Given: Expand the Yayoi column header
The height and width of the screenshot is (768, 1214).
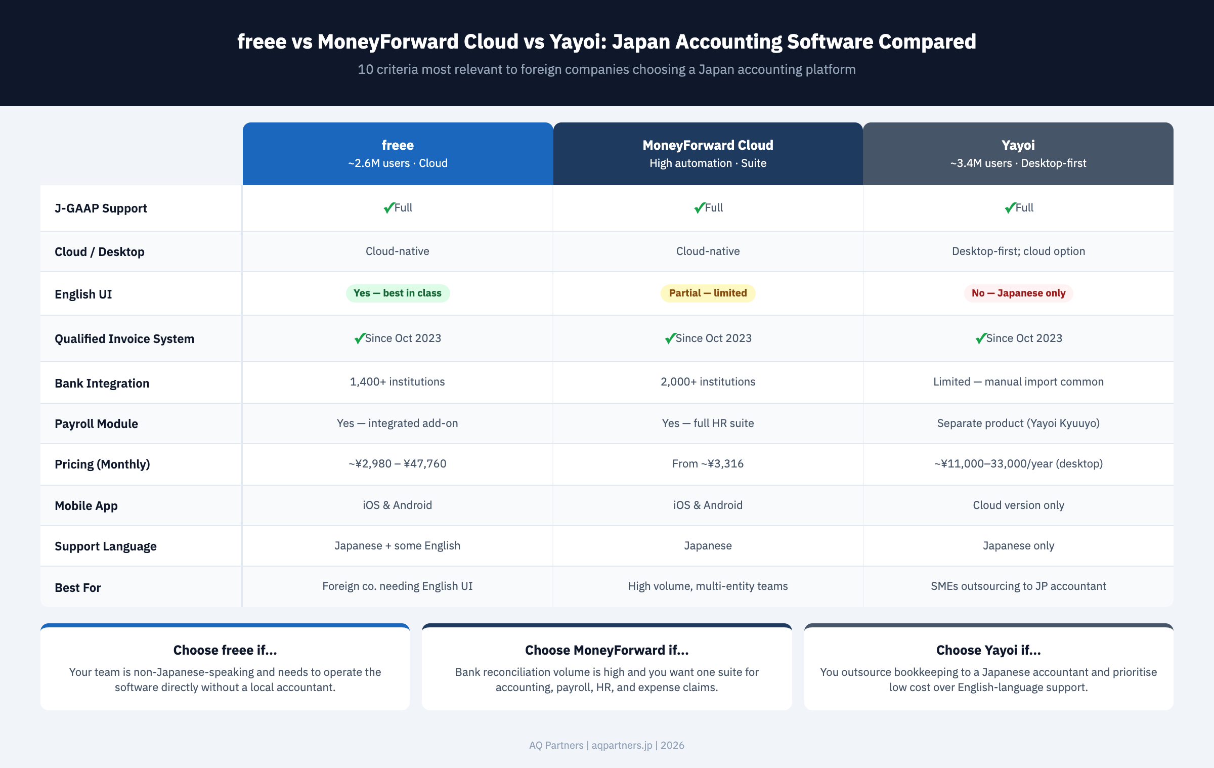Looking at the screenshot, I should [1018, 153].
